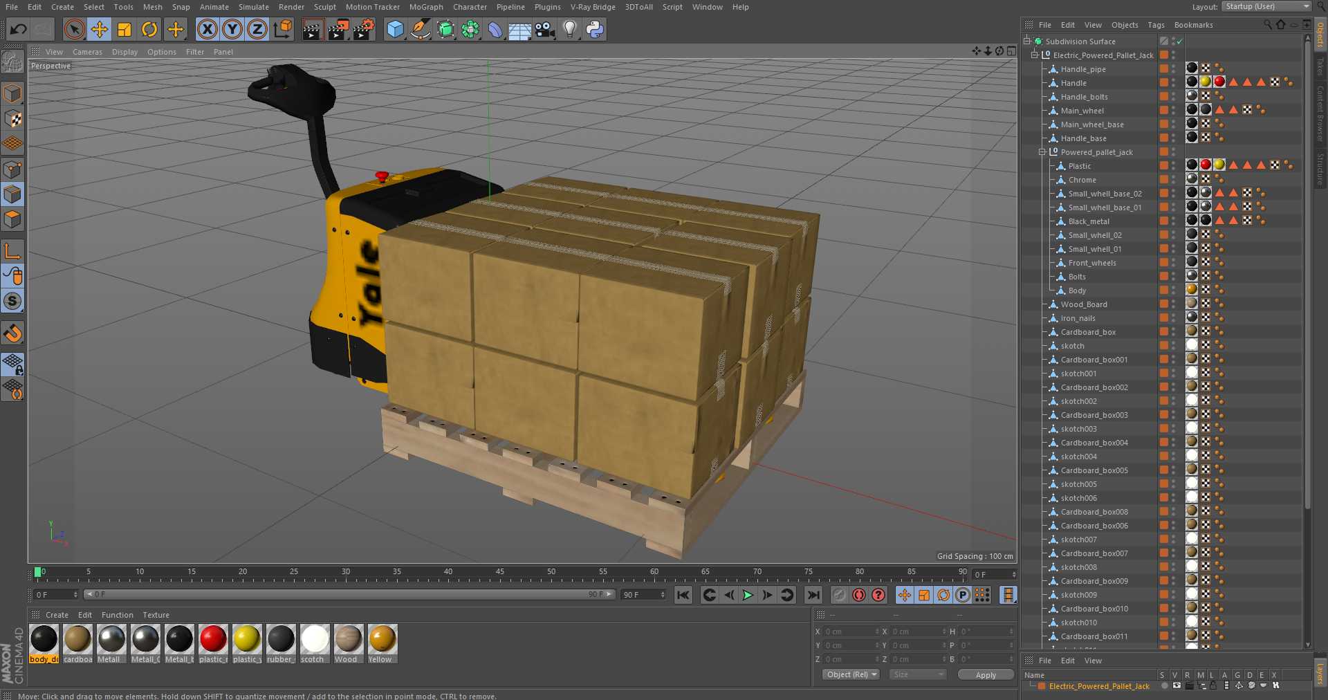The image size is (1328, 700).
Task: Open the V-Ray Bridge menu
Action: click(x=593, y=7)
